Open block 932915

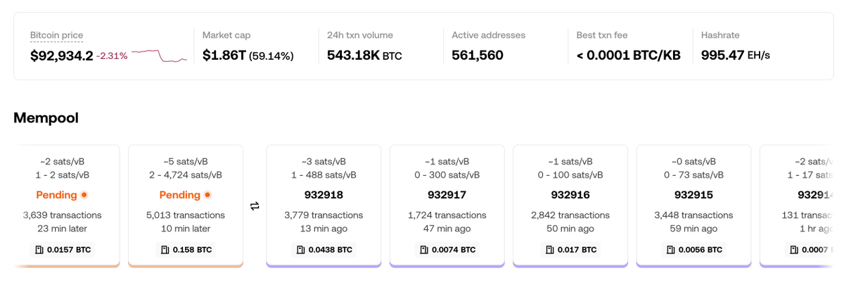coord(693,206)
